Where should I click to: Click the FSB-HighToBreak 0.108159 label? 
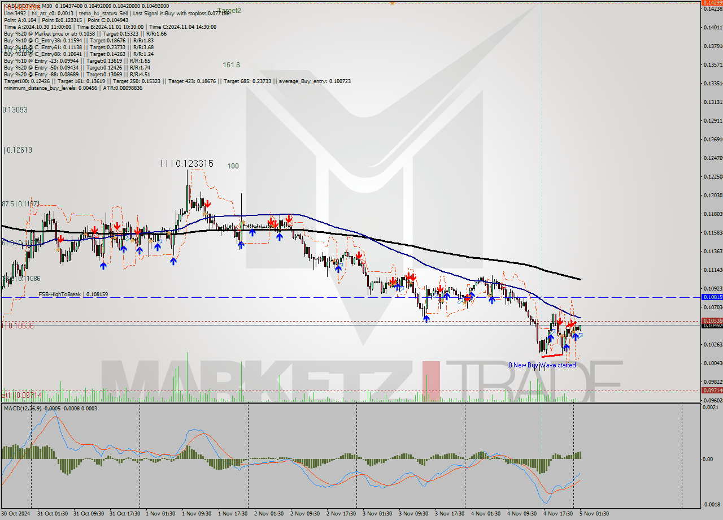point(73,294)
